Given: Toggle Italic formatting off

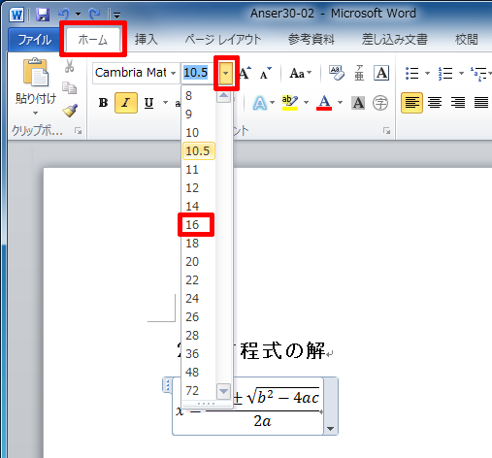Looking at the screenshot, I should click(x=126, y=103).
